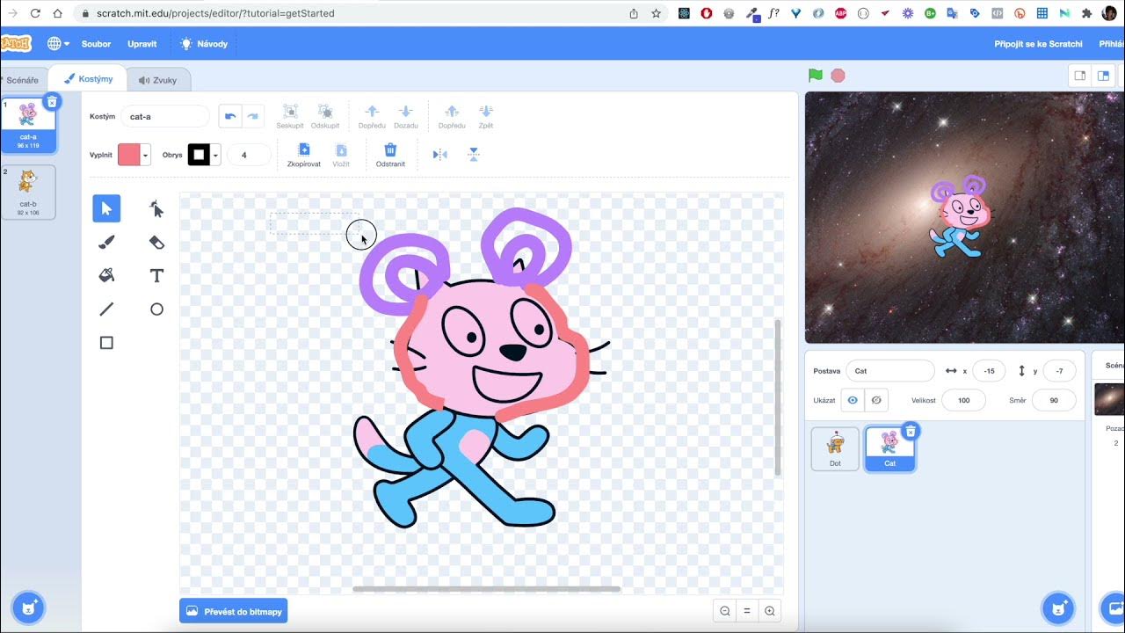Select the Circle tool
The image size is (1125, 633).
click(156, 309)
